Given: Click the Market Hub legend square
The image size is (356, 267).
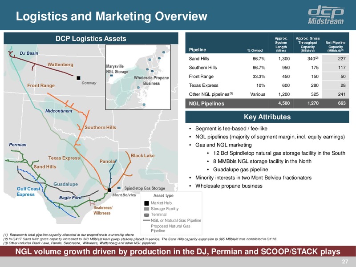Looking at the screenshot, I should (x=147, y=203).
